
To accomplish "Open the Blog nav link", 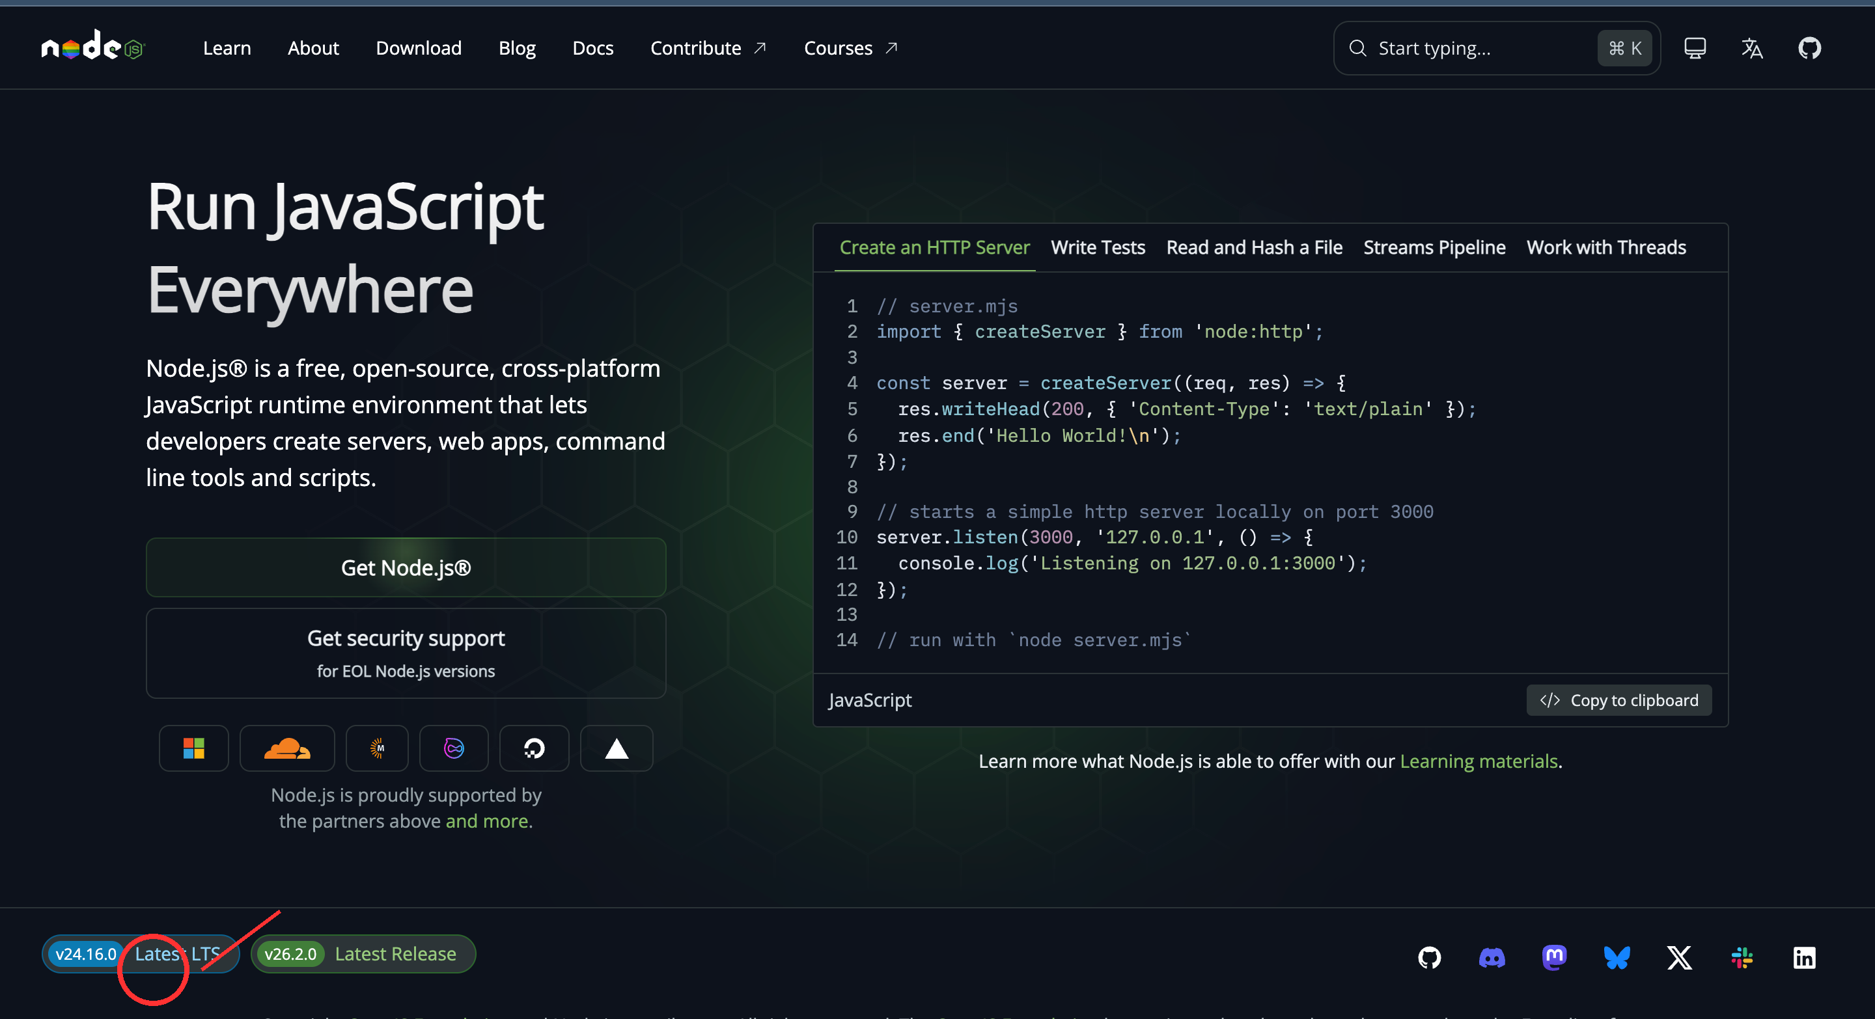I will click(517, 48).
